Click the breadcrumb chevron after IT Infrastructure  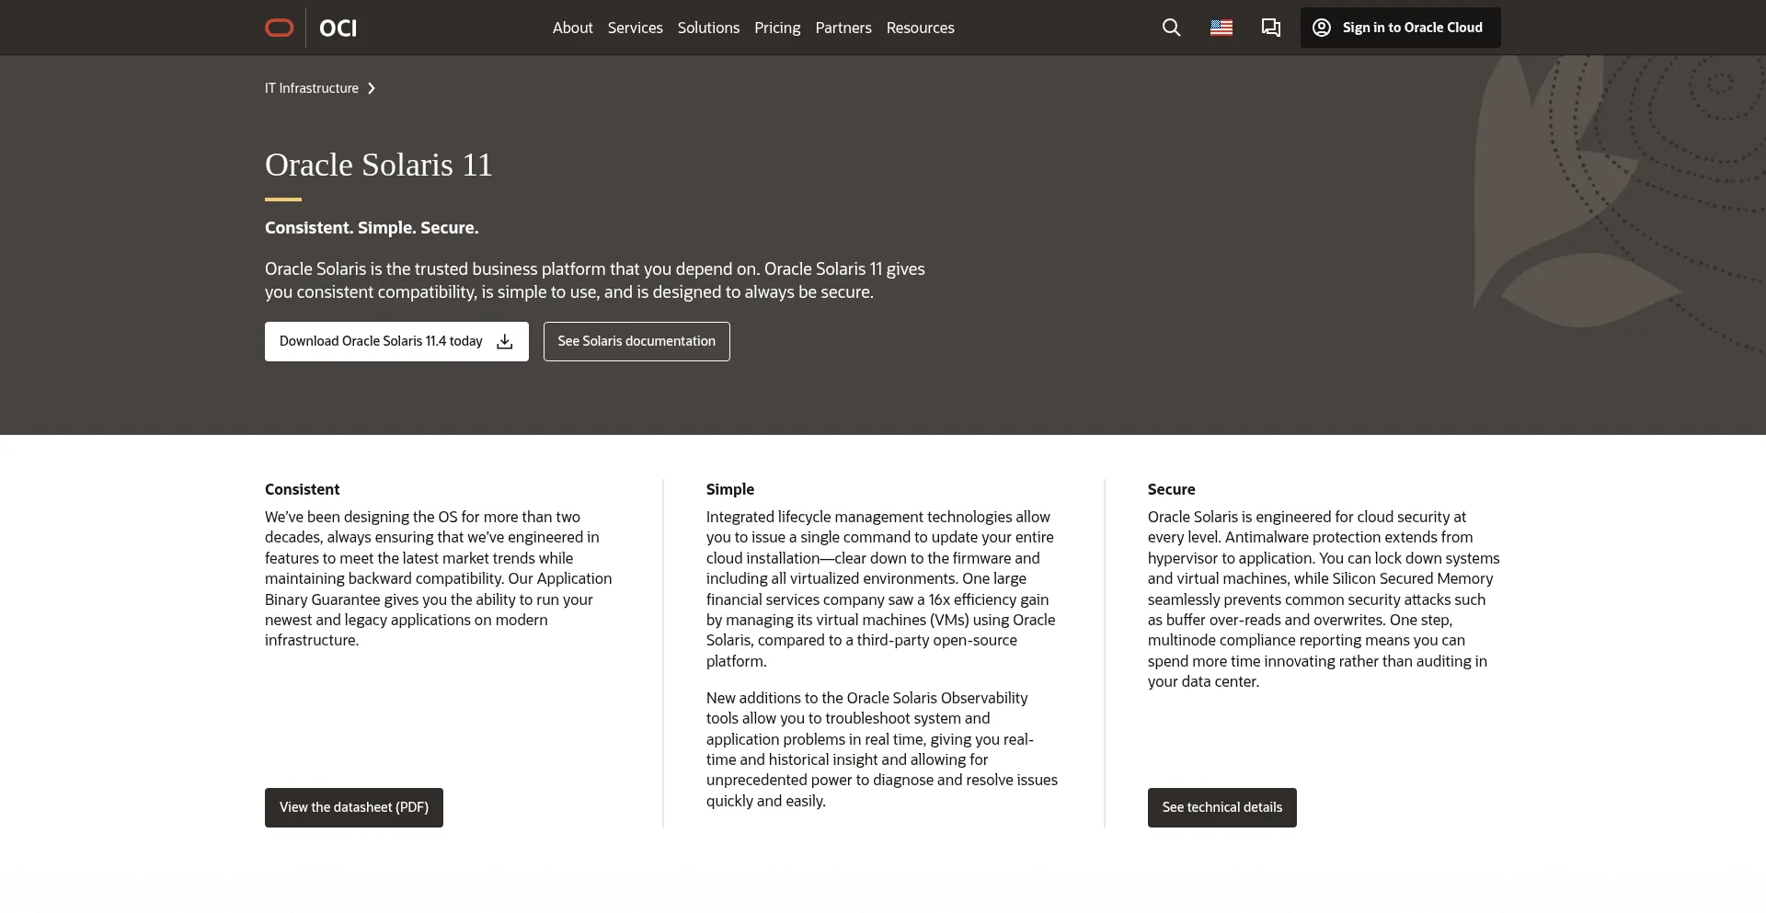coord(372,88)
